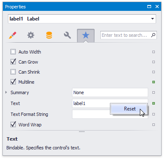
Task: Open the Design tab with wrench icon
Action: point(67,35)
